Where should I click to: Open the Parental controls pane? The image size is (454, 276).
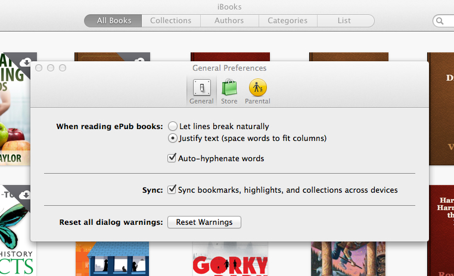point(257,92)
